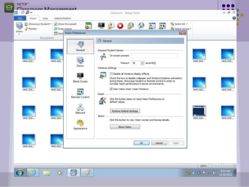Select the student thumbnail with dark screen

[199, 111]
